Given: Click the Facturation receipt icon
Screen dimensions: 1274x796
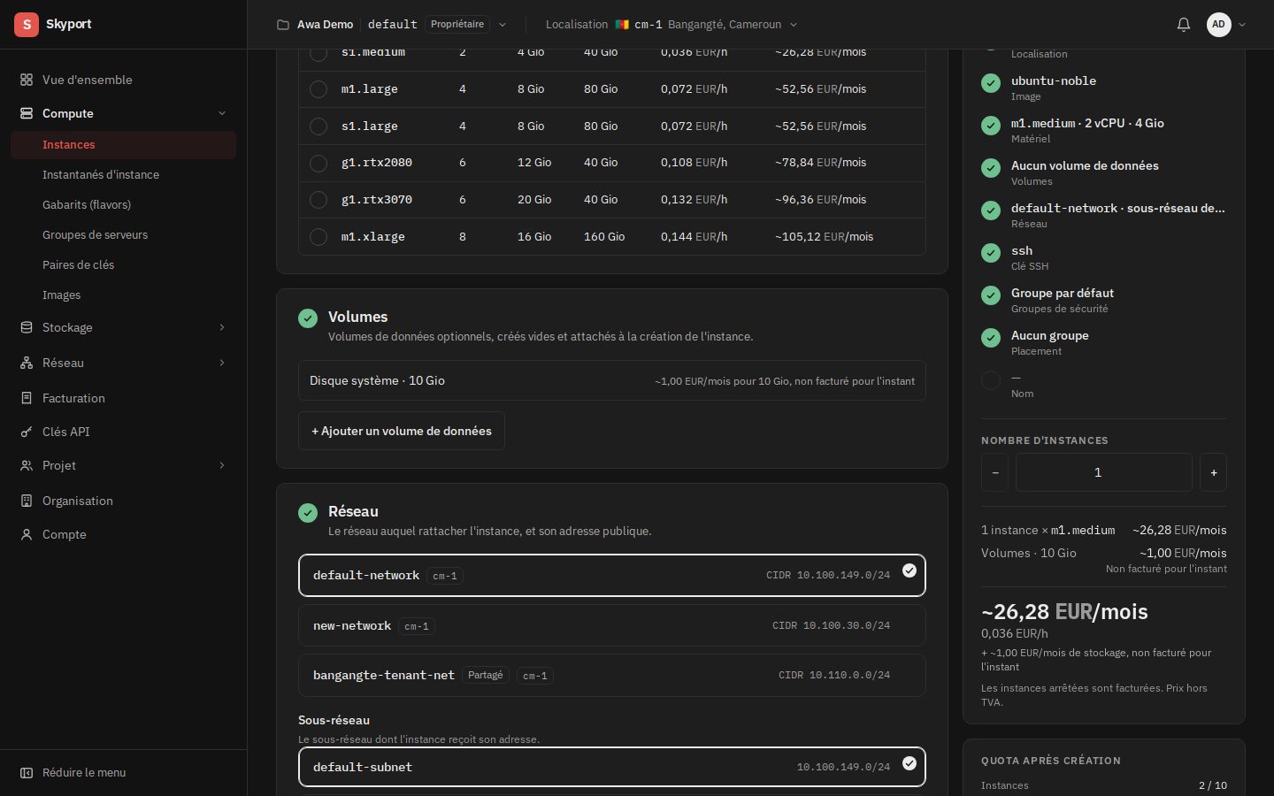Looking at the screenshot, I should pos(27,398).
